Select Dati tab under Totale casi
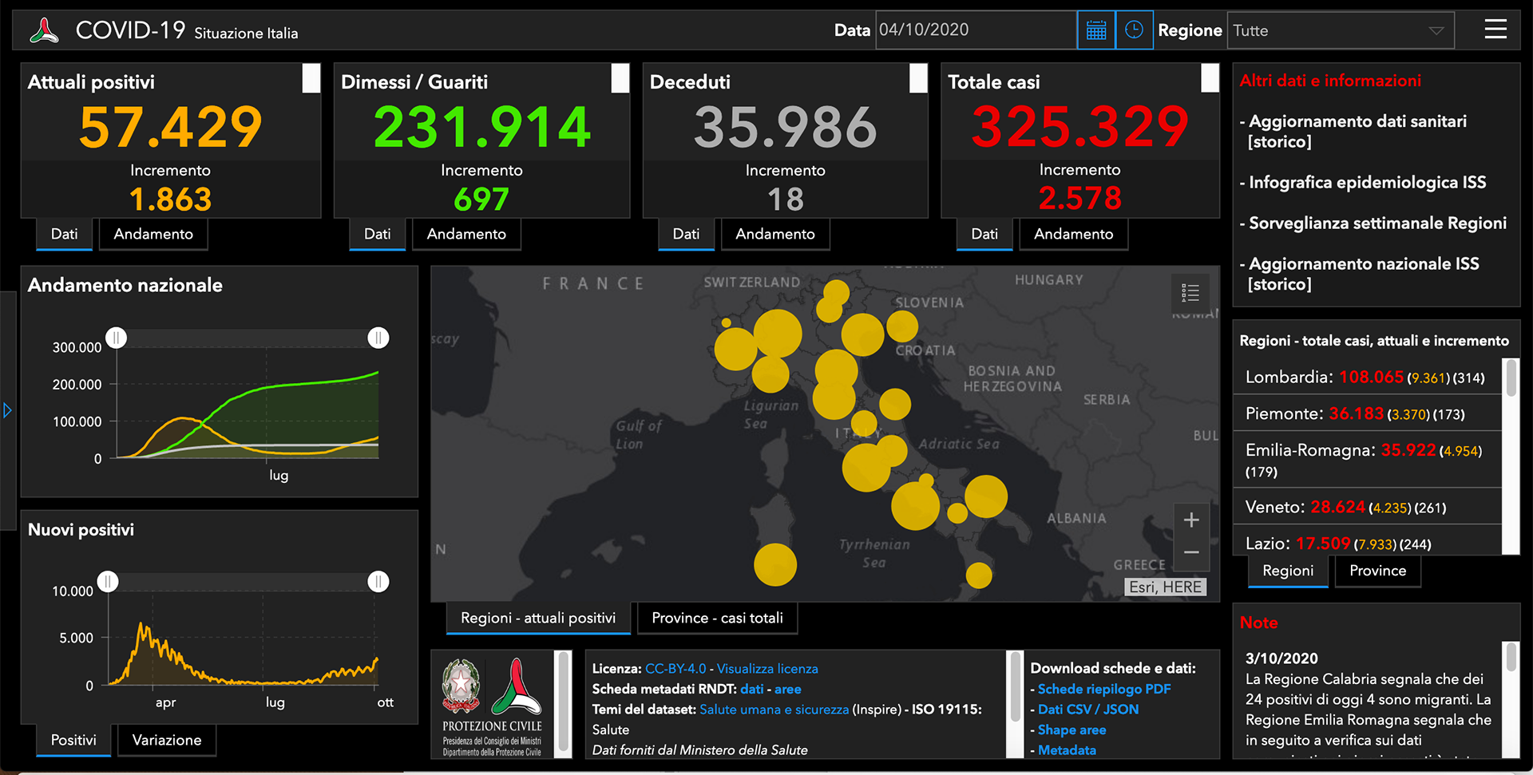Image resolution: width=1533 pixels, height=775 pixels. click(x=984, y=234)
